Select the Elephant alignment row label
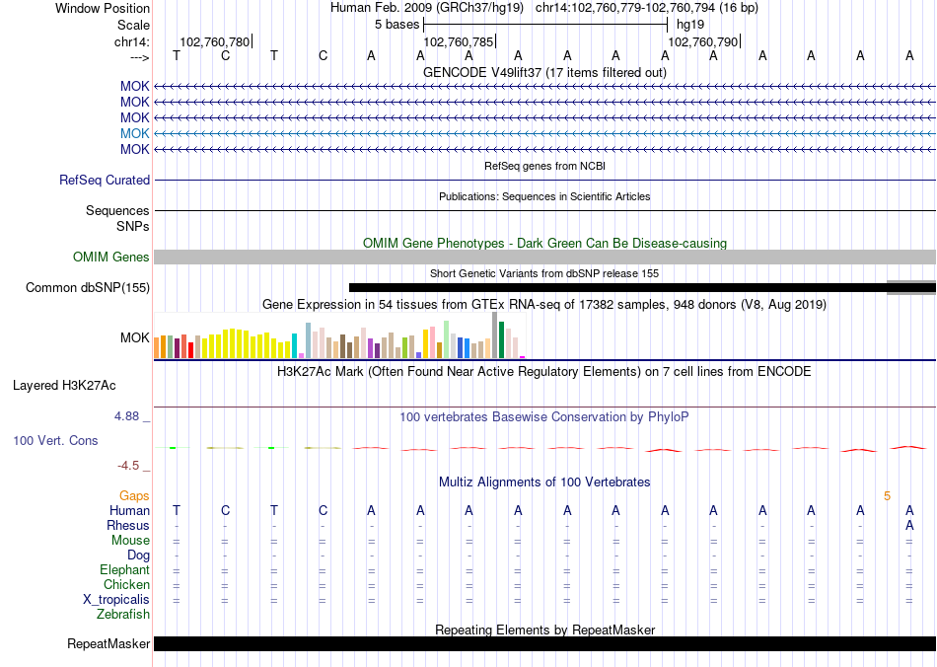937x667 pixels. click(x=124, y=569)
